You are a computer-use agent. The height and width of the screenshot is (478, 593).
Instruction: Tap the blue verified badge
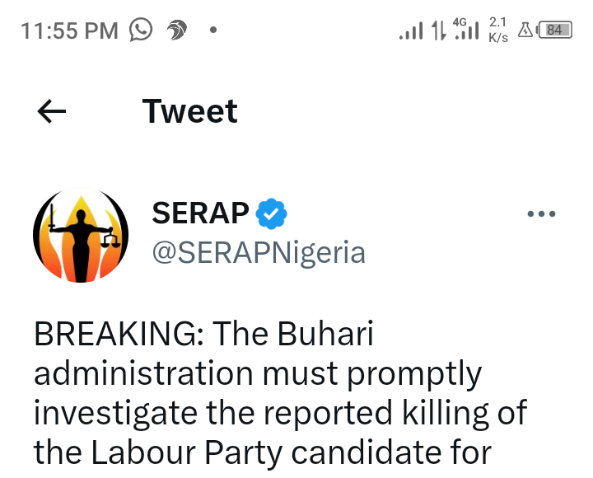(271, 213)
